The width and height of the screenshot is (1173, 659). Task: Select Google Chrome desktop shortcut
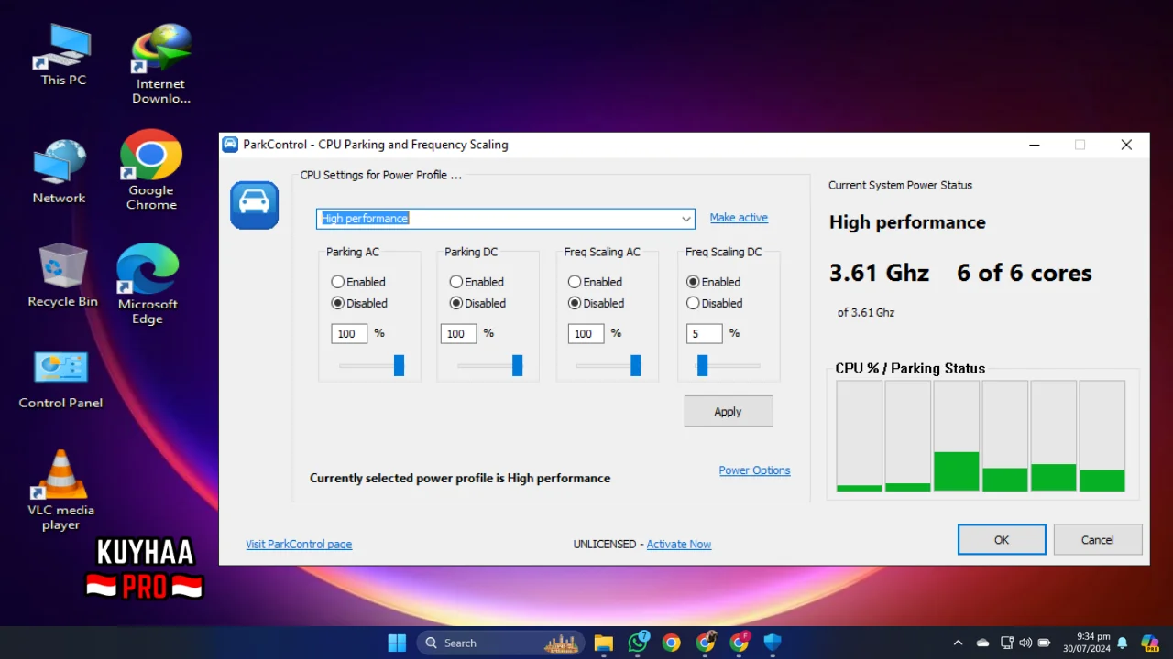pos(151,170)
